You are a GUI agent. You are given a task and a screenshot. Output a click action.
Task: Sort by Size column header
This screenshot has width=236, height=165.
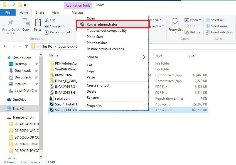click(191, 55)
